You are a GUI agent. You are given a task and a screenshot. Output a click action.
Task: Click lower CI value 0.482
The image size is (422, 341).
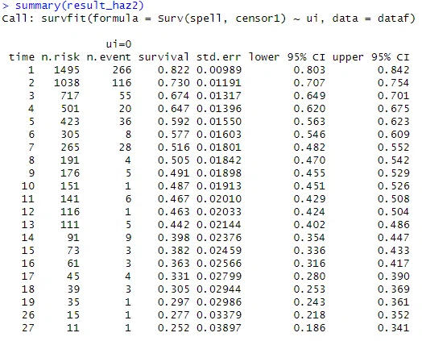tap(309, 148)
